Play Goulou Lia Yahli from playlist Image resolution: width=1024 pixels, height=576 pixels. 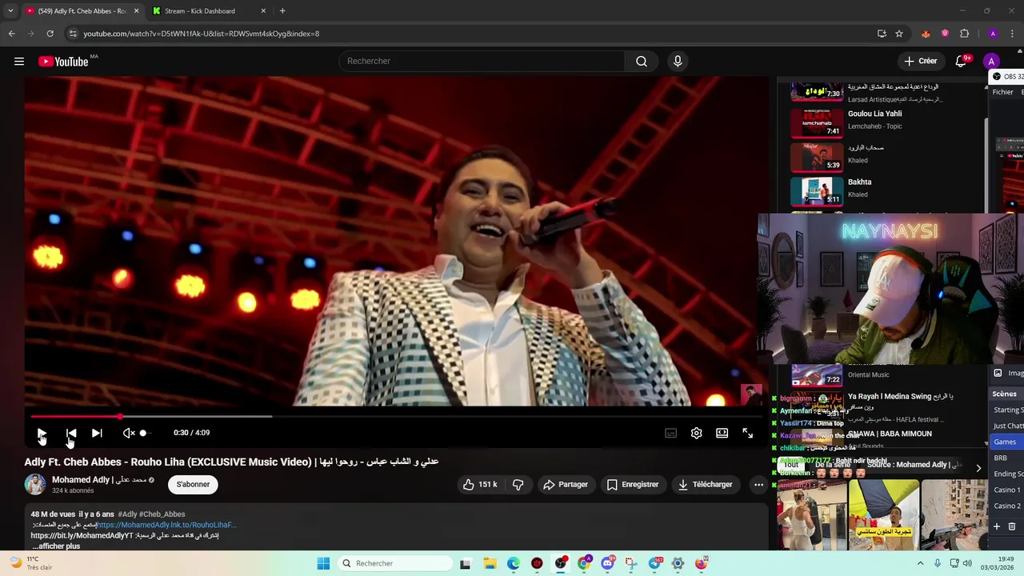[x=886, y=122]
